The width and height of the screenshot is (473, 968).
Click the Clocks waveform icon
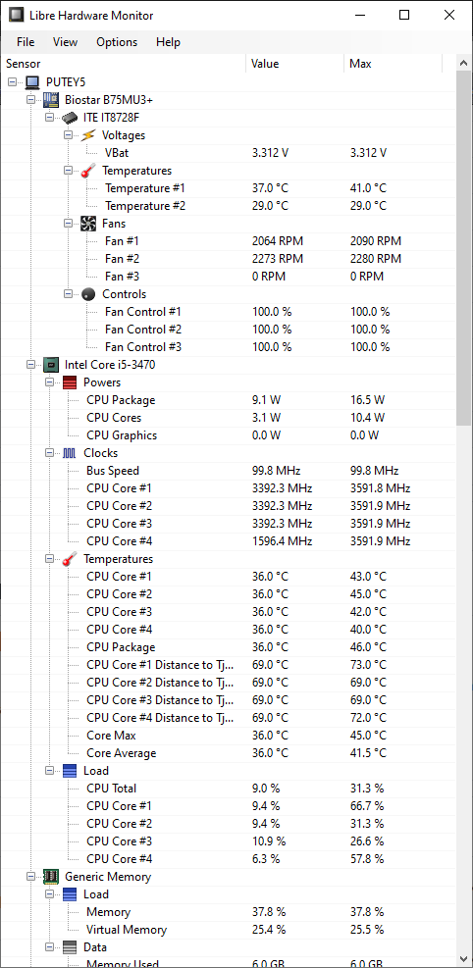(x=70, y=453)
